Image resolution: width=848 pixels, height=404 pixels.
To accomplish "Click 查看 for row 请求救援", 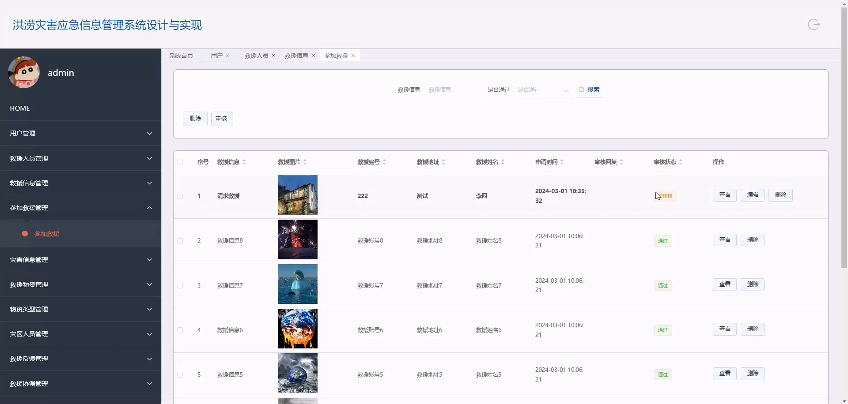I will pos(724,195).
